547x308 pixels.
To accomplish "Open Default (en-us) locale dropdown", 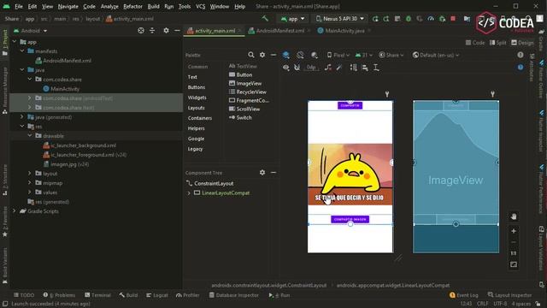I will click(x=436, y=55).
